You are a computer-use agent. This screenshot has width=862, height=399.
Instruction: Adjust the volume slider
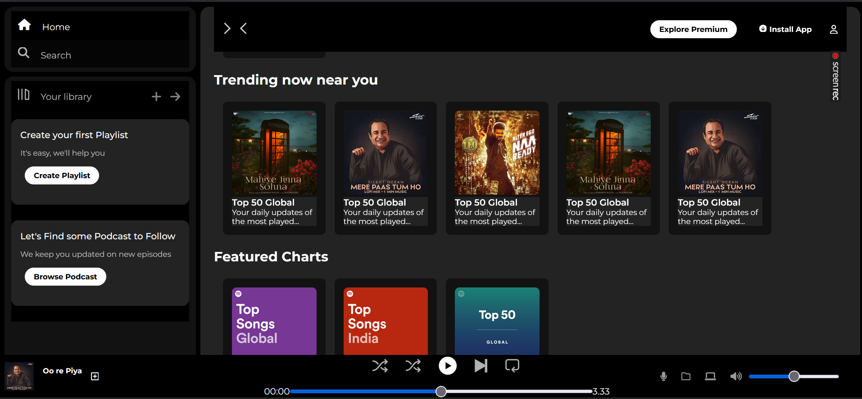tap(794, 377)
